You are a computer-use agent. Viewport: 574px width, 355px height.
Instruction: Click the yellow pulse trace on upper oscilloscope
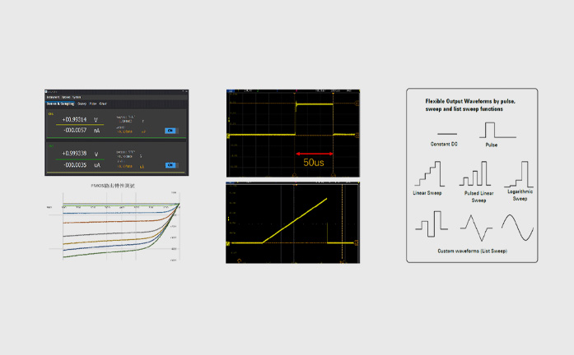314,104
